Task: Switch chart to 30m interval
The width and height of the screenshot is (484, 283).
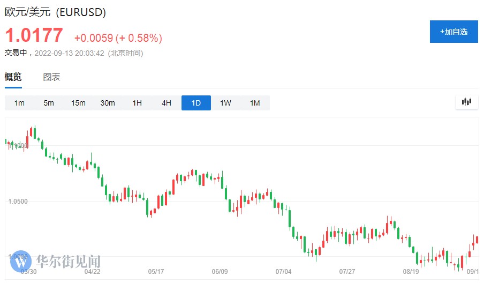Action: (108, 103)
